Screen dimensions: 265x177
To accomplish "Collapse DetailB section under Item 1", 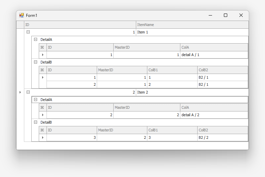I will coord(35,62).
